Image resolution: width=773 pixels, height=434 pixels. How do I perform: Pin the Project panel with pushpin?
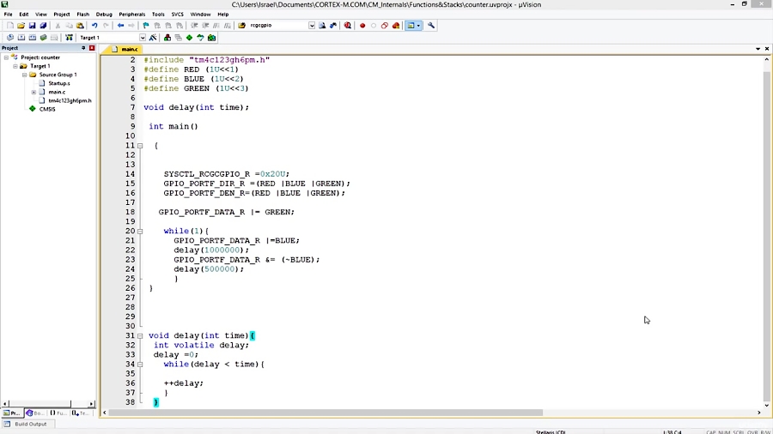coord(83,48)
